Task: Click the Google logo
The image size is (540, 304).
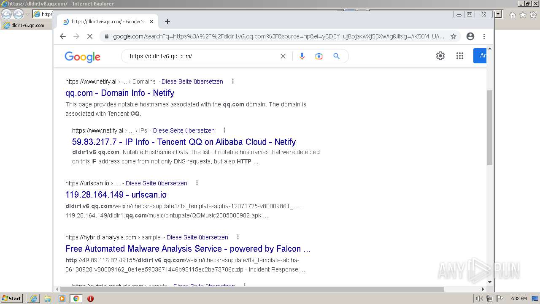Action: (x=82, y=57)
